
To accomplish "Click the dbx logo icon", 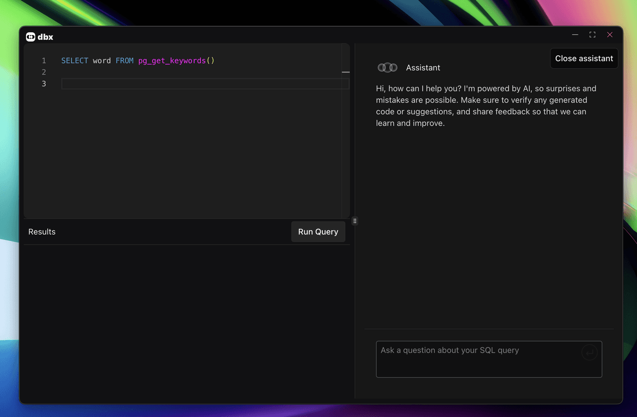I will (31, 37).
